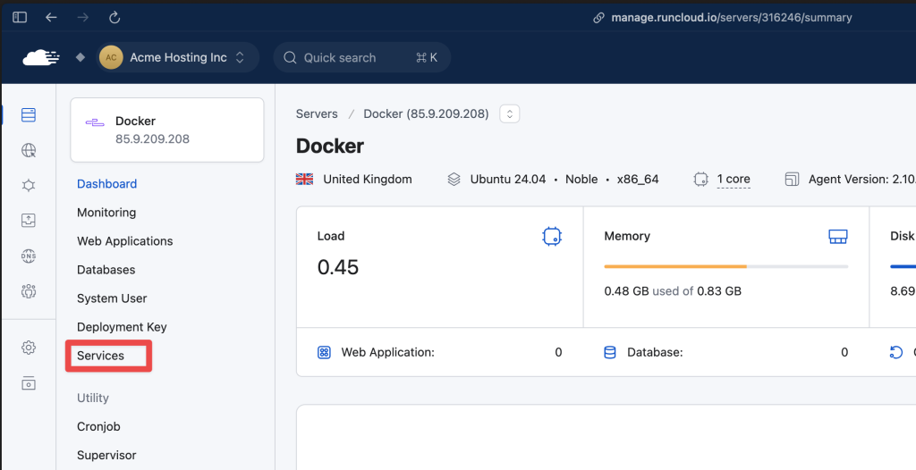Click the browser back arrow

pyautogui.click(x=51, y=18)
